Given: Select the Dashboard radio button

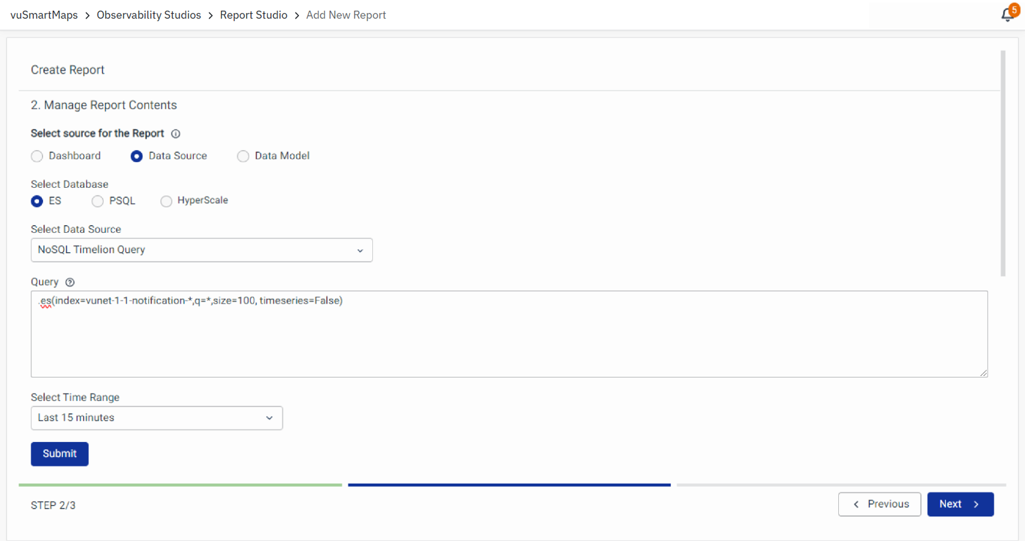Looking at the screenshot, I should 37,156.
